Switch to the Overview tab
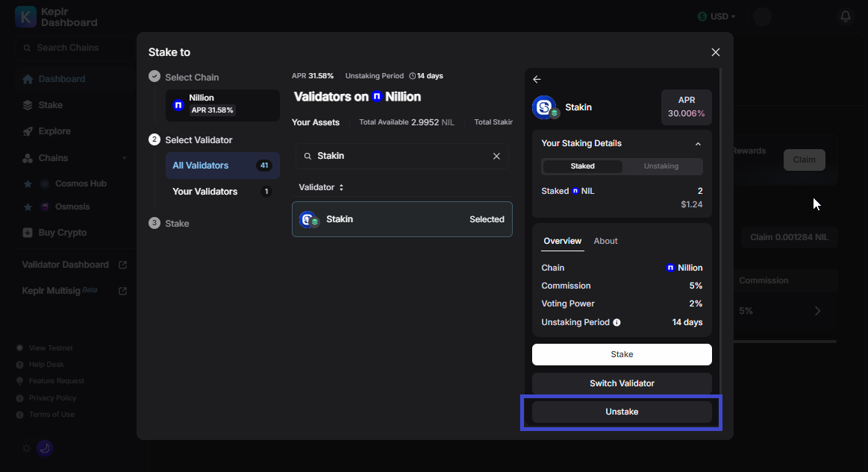The width and height of the screenshot is (868, 472). 563,242
